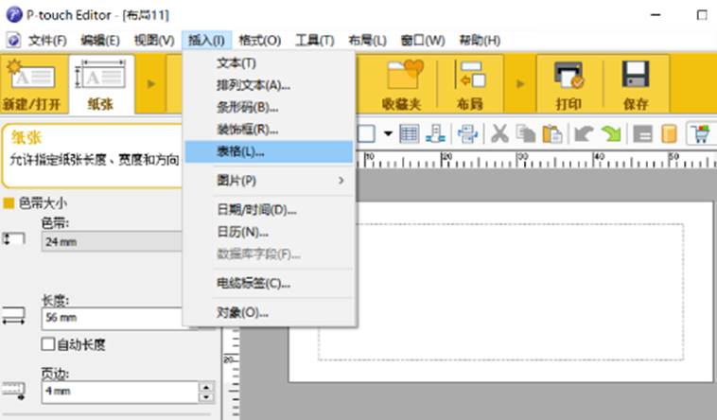Enable the 自动长度 checkbox

(48, 343)
